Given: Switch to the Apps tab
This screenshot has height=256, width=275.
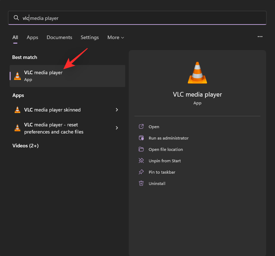Looking at the screenshot, I should tap(32, 37).
